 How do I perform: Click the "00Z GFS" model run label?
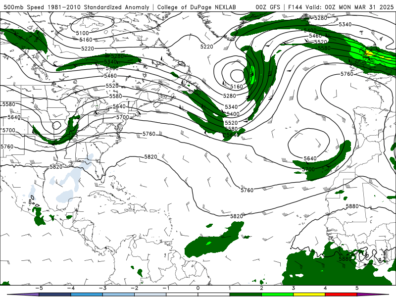[268, 7]
